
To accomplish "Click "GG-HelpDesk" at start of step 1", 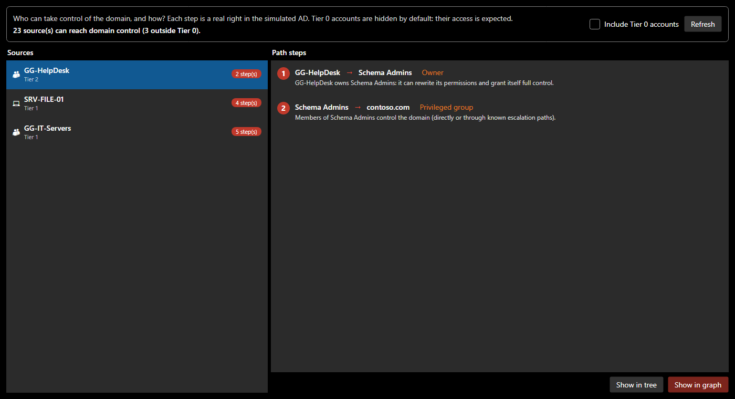I will click(x=318, y=72).
